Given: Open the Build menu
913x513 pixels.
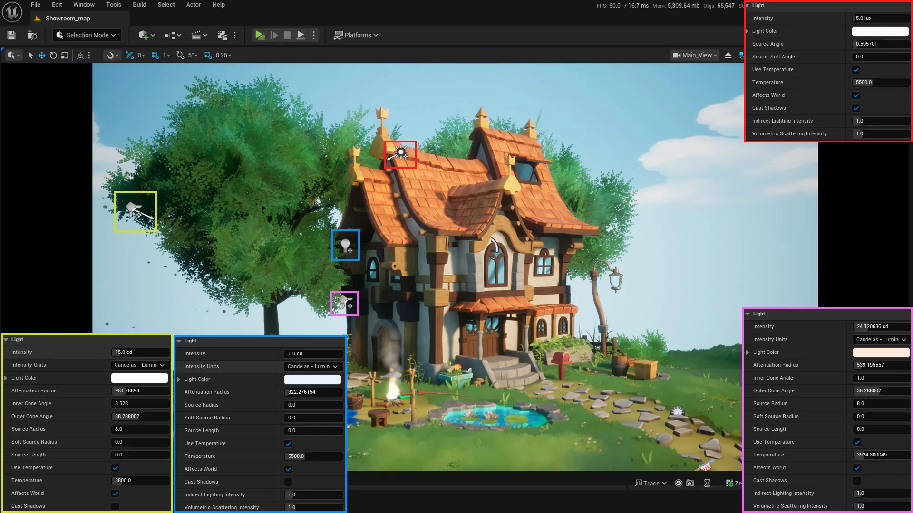Looking at the screenshot, I should pyautogui.click(x=139, y=5).
